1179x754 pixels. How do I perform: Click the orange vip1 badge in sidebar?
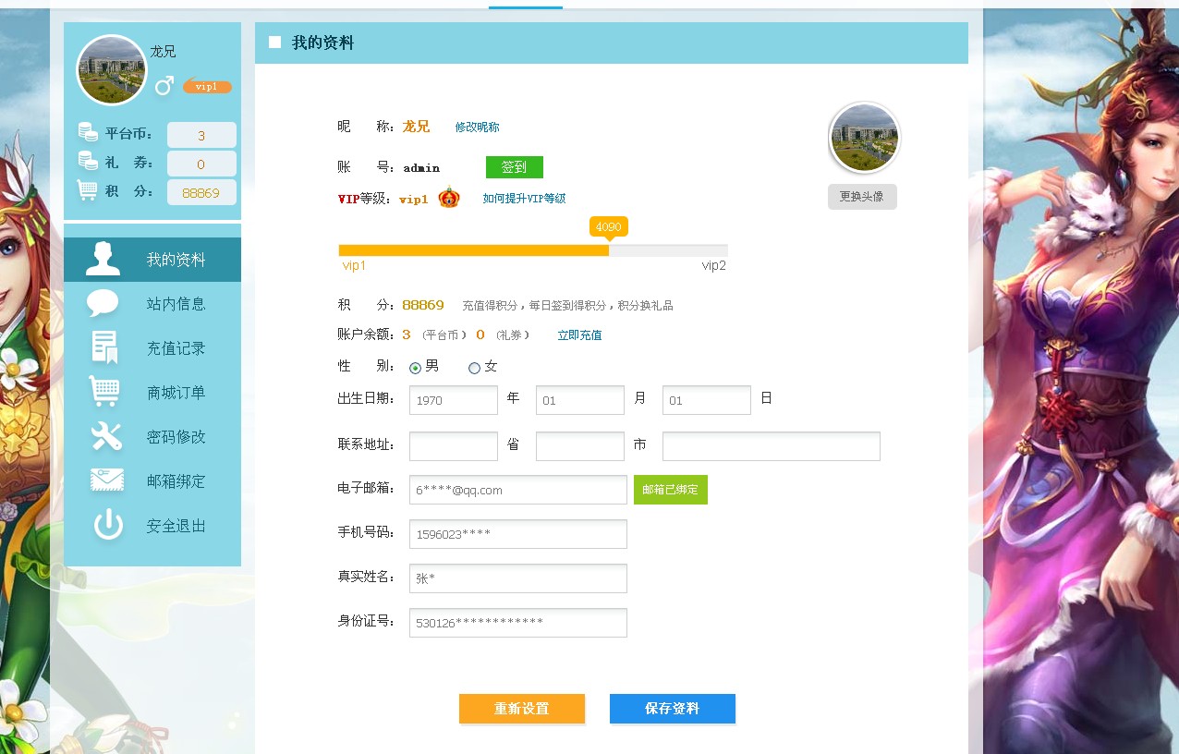pyautogui.click(x=207, y=87)
